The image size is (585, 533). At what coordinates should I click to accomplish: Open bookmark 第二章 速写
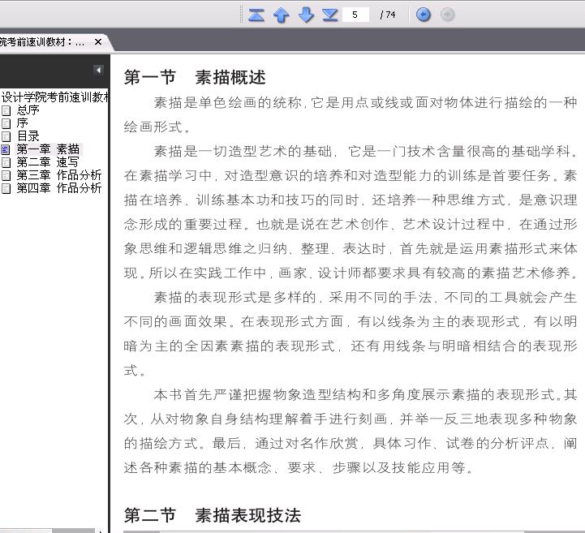coord(48,162)
